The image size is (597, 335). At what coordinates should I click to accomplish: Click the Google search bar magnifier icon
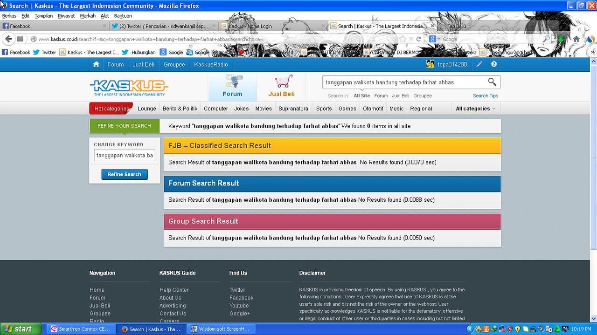(546, 39)
